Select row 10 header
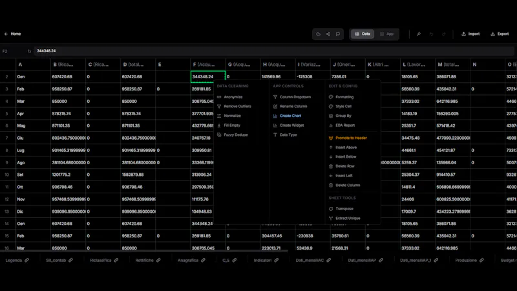The height and width of the screenshot is (291, 517). click(x=7, y=175)
